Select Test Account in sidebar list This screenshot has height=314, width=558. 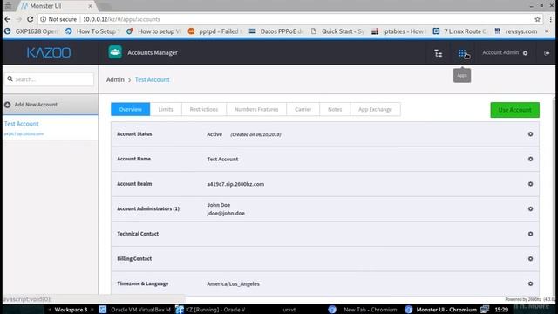(x=51, y=127)
